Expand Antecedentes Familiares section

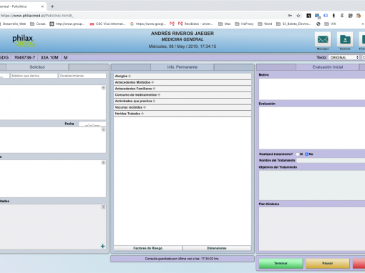pyautogui.click(x=154, y=89)
